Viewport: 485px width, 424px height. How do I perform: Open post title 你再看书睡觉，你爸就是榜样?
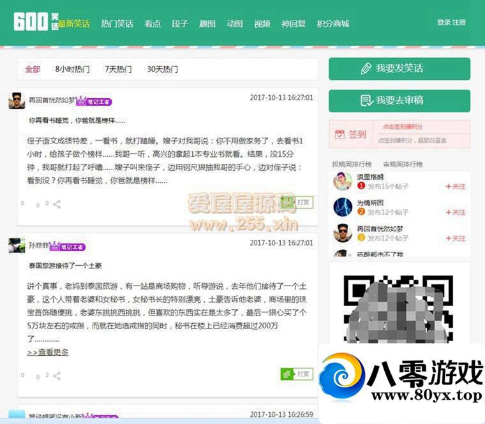coord(77,121)
